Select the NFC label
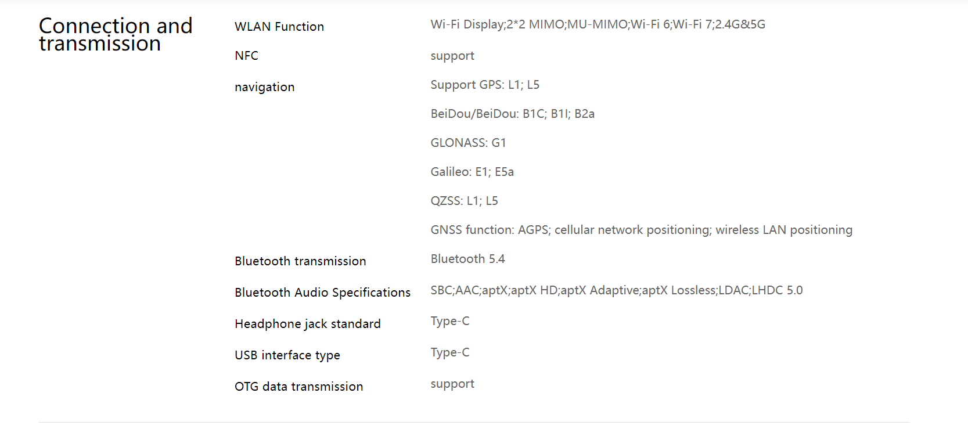The image size is (968, 429). (x=246, y=56)
